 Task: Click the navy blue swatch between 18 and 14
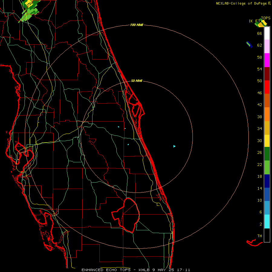pyautogui.click(x=267, y=181)
